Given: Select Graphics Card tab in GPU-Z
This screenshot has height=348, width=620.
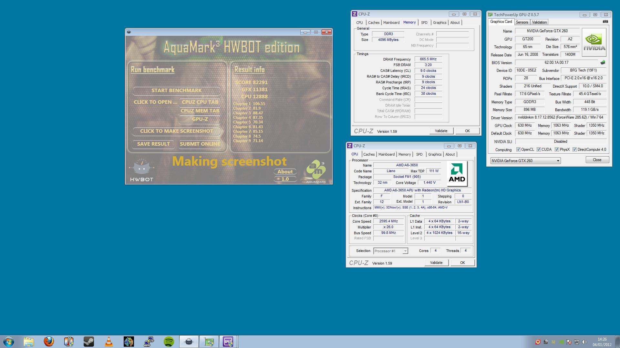Looking at the screenshot, I should [501, 22].
